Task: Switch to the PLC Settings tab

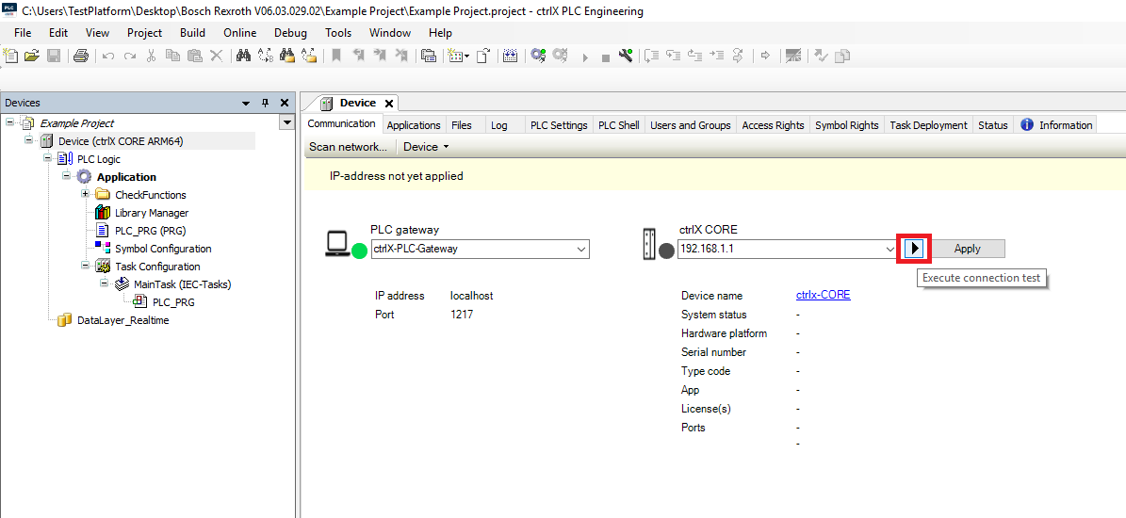Action: [559, 125]
